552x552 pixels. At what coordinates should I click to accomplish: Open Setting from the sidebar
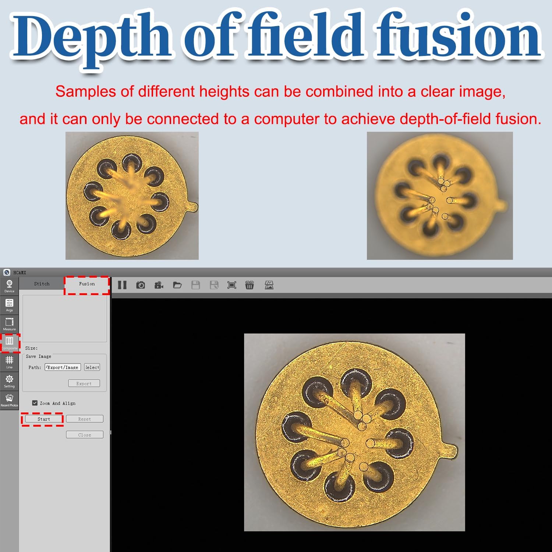pyautogui.click(x=9, y=381)
